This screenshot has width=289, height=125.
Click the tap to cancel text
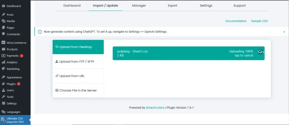tap(244, 55)
